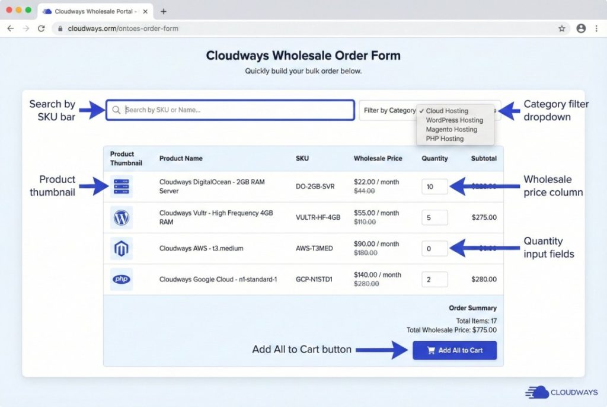The image size is (607, 407).
Task: Open the browser three-dot menu
Action: tap(596, 28)
